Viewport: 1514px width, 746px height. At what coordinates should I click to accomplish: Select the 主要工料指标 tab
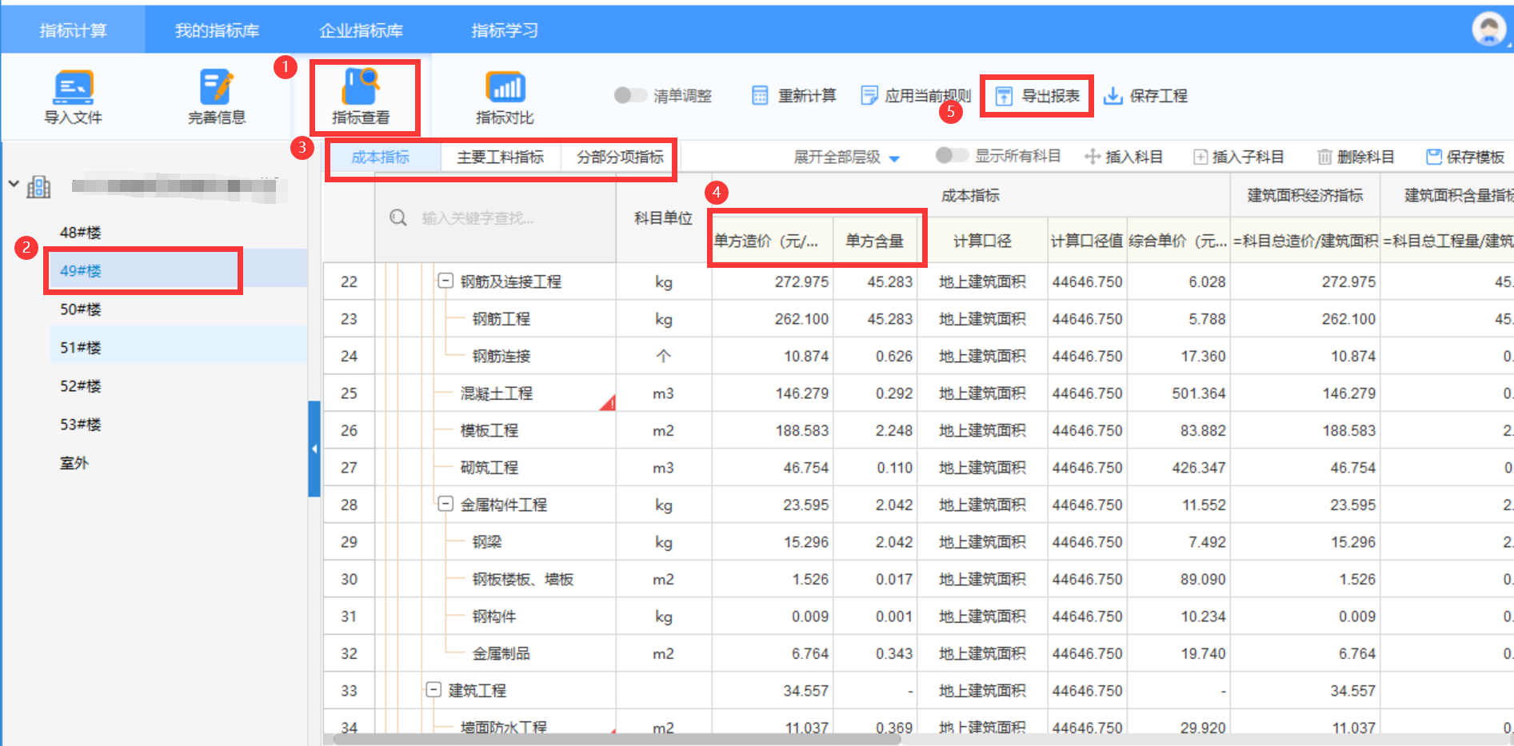[x=501, y=158]
